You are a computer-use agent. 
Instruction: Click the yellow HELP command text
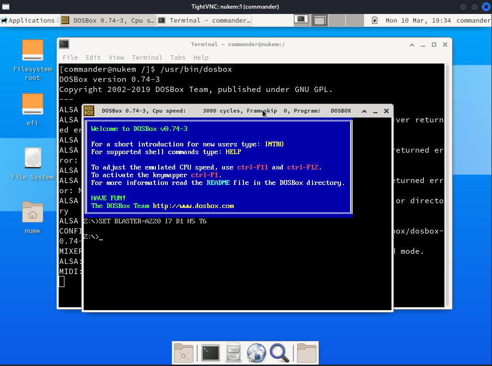pos(233,152)
